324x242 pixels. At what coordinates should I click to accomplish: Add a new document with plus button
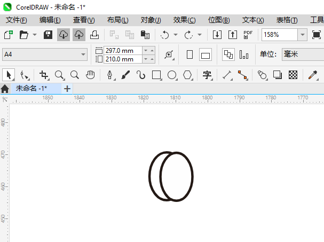pyautogui.click(x=67, y=89)
